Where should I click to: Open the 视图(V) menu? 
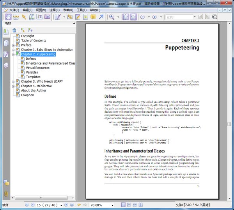coord(41,10)
